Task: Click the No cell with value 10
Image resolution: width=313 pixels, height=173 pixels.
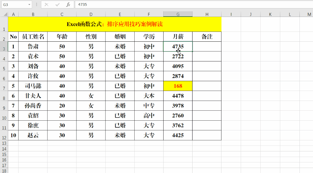Action: (x=14, y=135)
